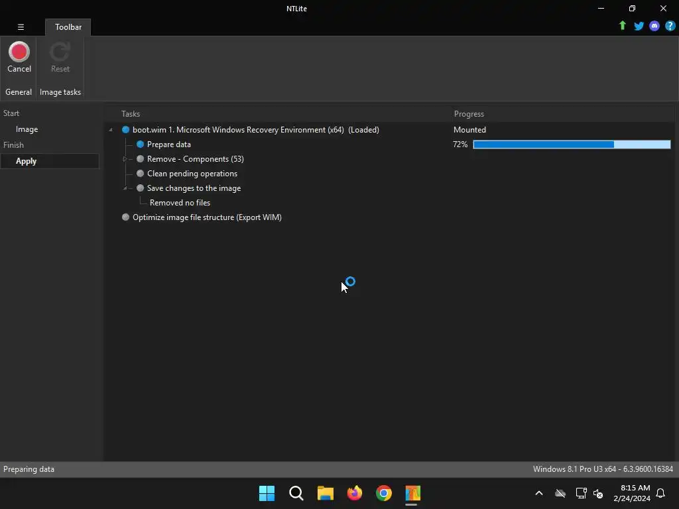This screenshot has width=679, height=509.
Task: Click the Progress column header
Action: coord(469,114)
